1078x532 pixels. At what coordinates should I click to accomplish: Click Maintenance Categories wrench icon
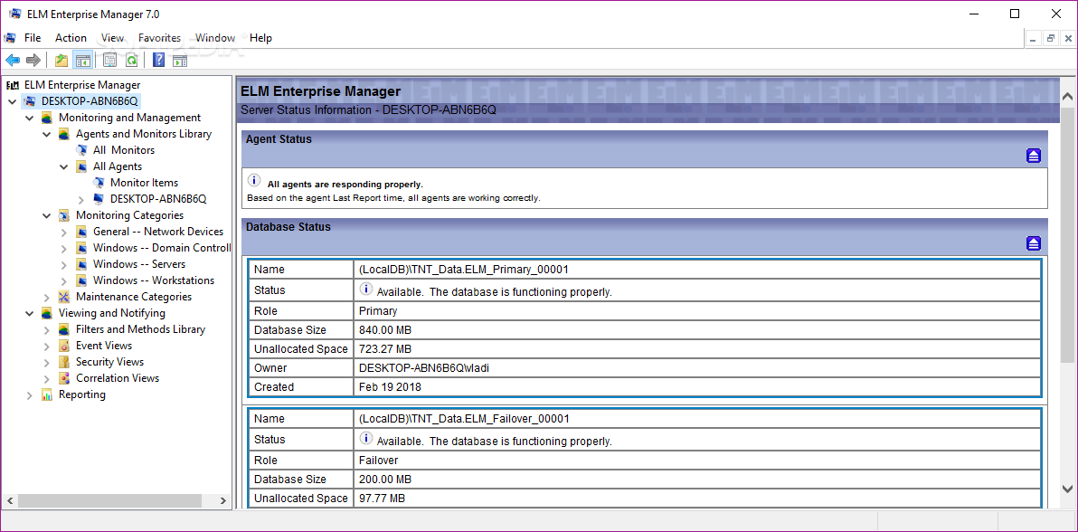(x=64, y=297)
